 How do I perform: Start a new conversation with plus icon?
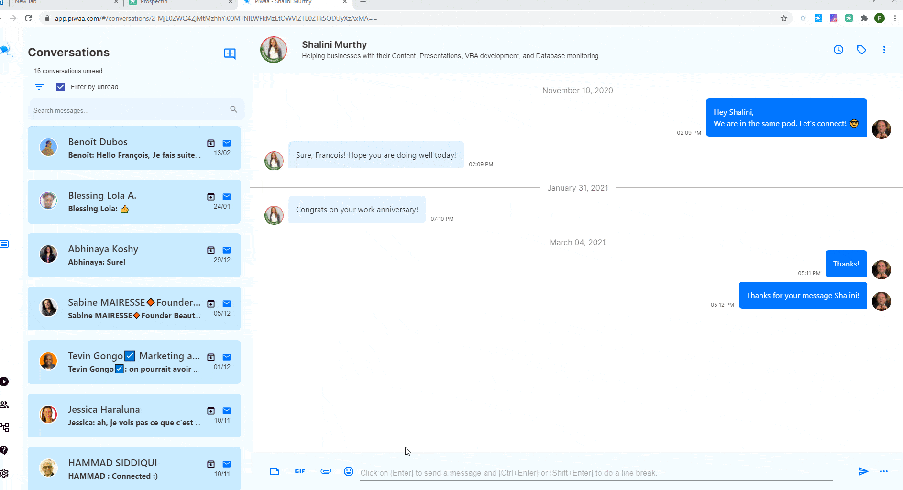click(230, 53)
